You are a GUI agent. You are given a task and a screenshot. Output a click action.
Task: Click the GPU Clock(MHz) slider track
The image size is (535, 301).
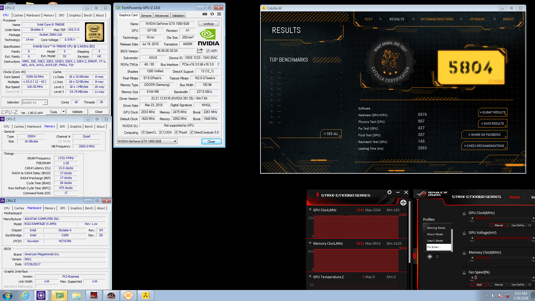[x=503, y=218]
